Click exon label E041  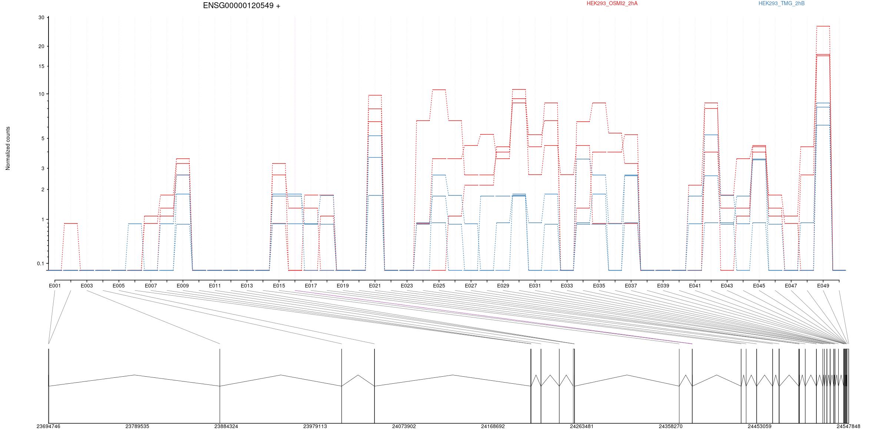pyautogui.click(x=695, y=286)
